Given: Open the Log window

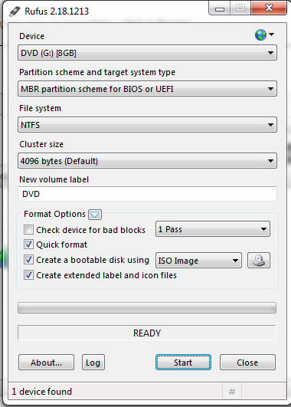Looking at the screenshot, I should click(x=93, y=363).
